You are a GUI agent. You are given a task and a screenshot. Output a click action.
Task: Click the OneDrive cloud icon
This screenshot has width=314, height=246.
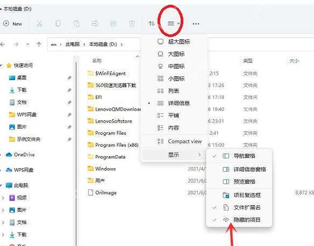pos(9,155)
